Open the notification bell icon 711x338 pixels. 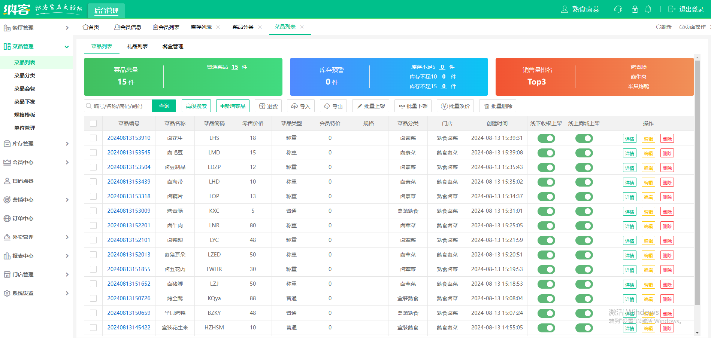pyautogui.click(x=648, y=9)
